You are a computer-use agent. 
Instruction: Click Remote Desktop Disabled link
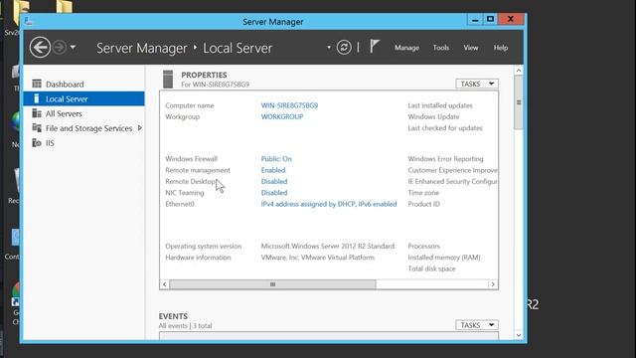274,181
